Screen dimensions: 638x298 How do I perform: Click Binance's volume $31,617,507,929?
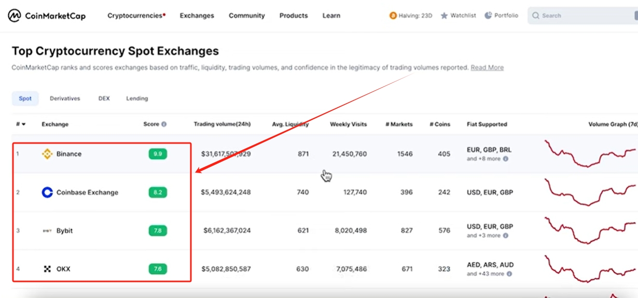[226, 154]
